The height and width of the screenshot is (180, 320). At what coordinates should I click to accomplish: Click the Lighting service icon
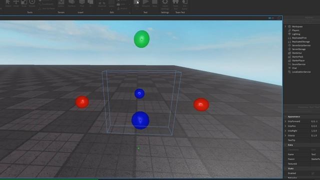(x=289, y=34)
